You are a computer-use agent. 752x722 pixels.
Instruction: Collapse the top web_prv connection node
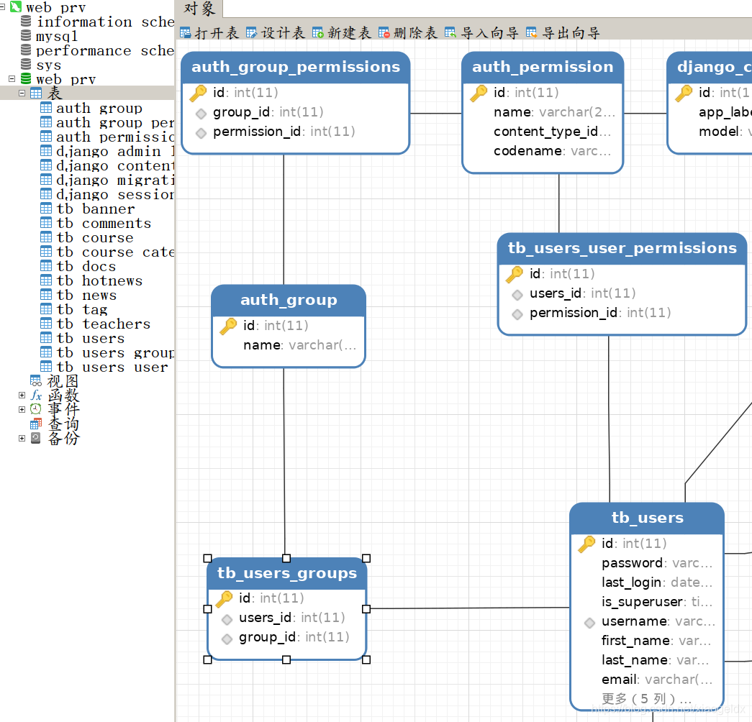point(2,6)
